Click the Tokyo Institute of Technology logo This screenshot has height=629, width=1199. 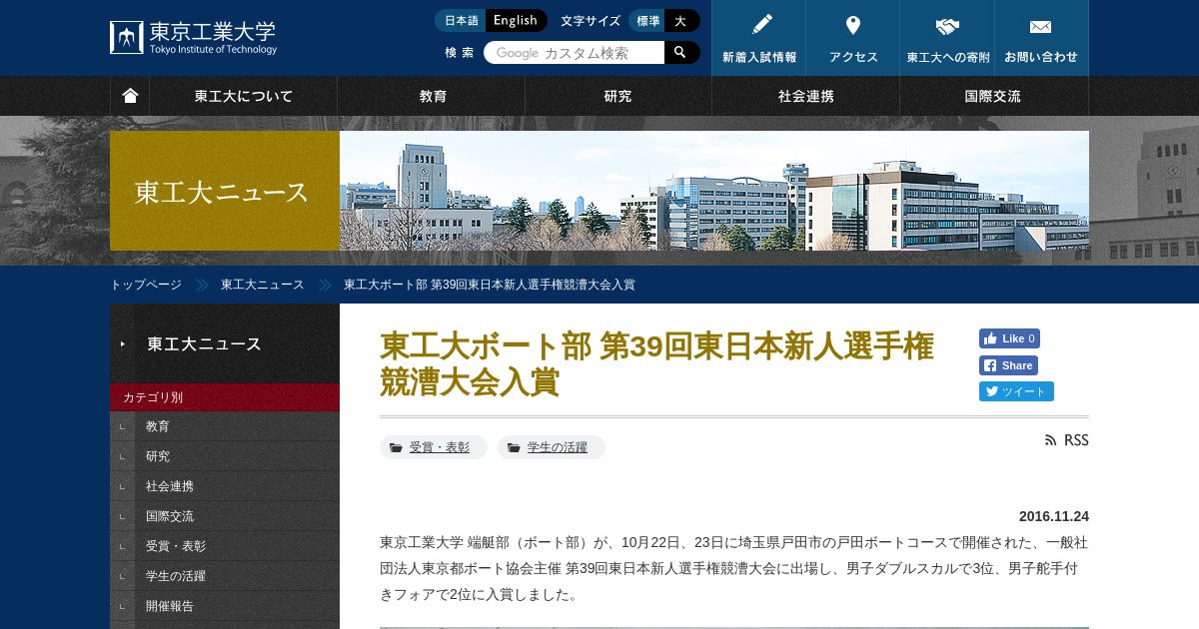(194, 38)
